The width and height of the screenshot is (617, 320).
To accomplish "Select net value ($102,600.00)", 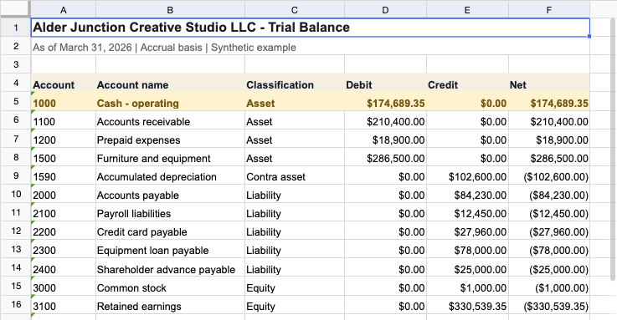I will 549,175.
